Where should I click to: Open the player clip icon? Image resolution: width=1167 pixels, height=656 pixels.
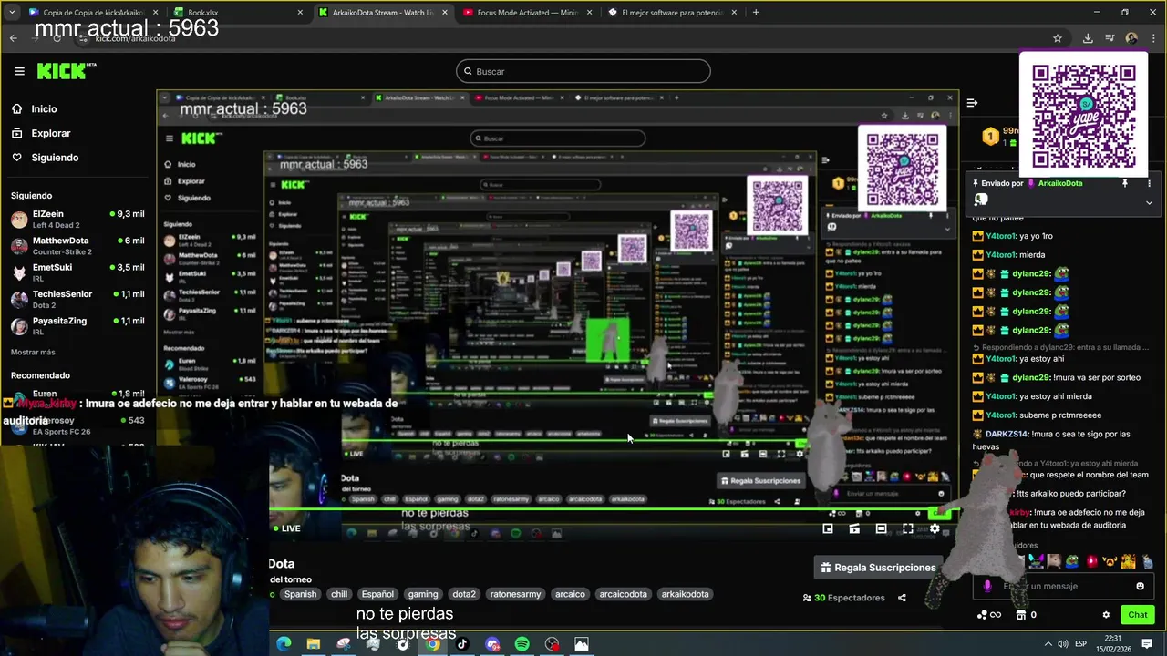854,528
